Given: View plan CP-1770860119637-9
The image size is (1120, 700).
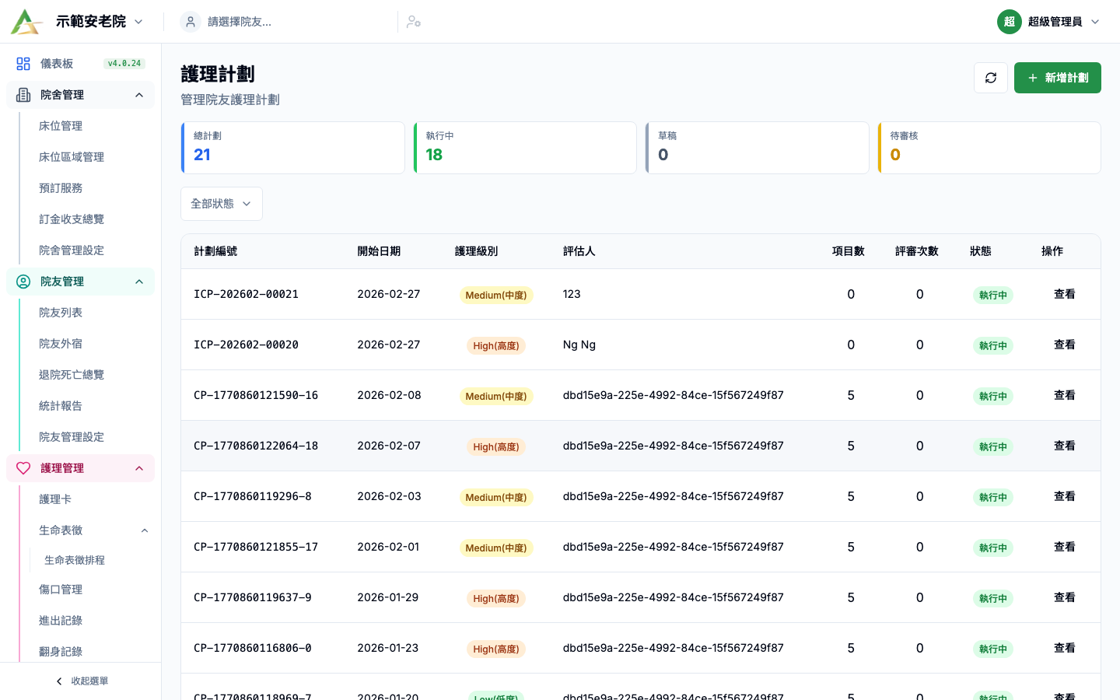Looking at the screenshot, I should pos(1064,597).
